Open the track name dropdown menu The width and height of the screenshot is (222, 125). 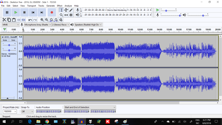(x=11, y=37)
